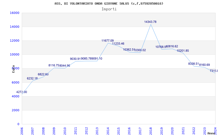Viewport: 218px width, 136px height.
Task: Select the 11677.09 data label
Action: [x=107, y=41]
